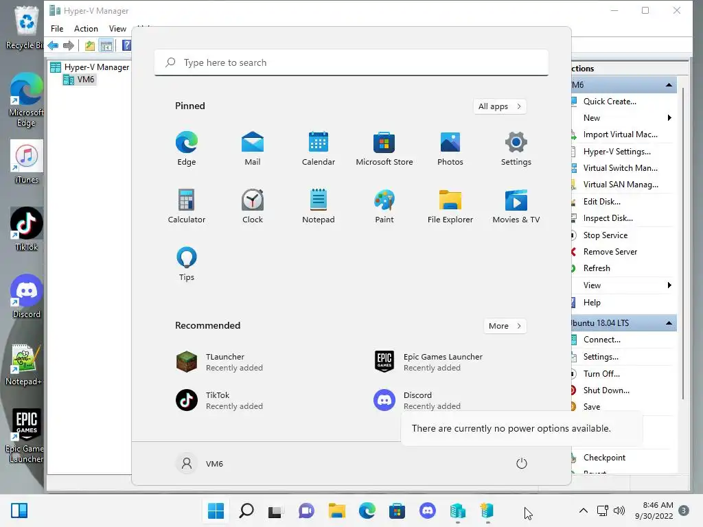Click the Actions pane vertical scrollbar

coord(683,242)
